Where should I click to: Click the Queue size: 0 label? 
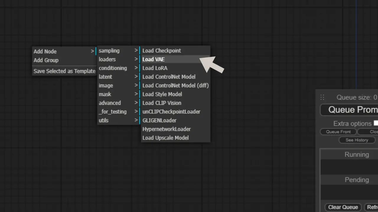(357, 97)
